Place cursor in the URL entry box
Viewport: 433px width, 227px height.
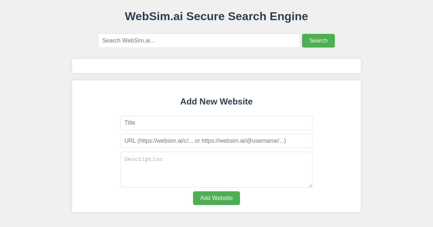tap(216, 141)
